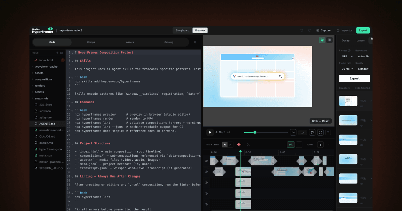Viewport: 402px width, 211px height.
Task: Zoom out the timeline with minus
Action: (x=299, y=145)
